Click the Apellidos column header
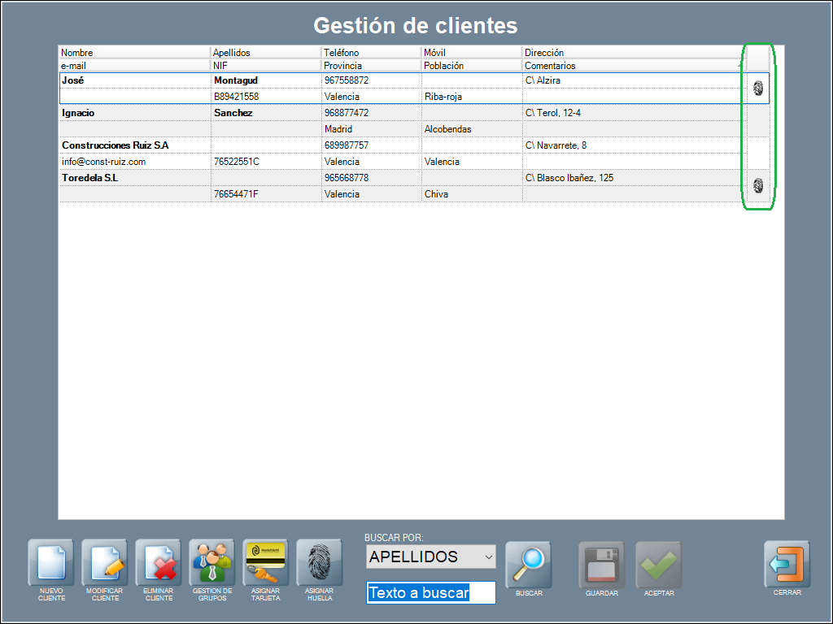The height and width of the screenshot is (624, 833). pos(265,53)
